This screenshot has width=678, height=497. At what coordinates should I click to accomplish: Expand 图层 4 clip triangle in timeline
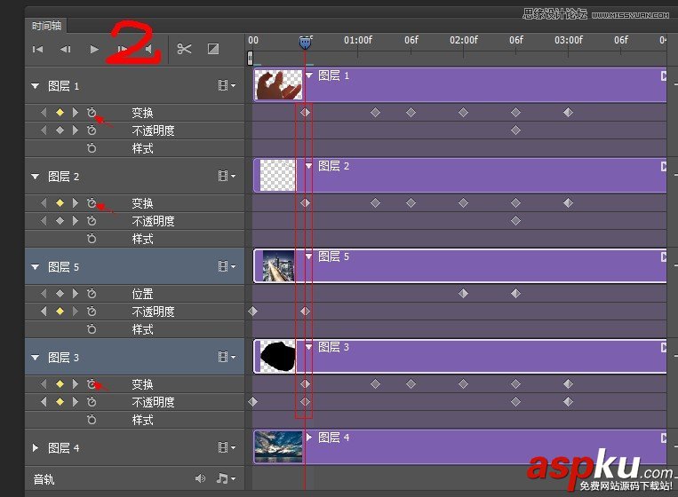pos(308,437)
